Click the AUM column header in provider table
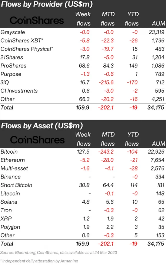 (x=159, y=23)
